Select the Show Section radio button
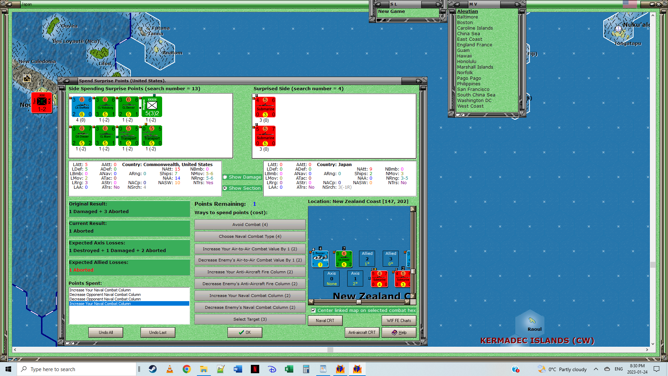Screen dimensions: 668x376 pyautogui.click(x=225, y=188)
